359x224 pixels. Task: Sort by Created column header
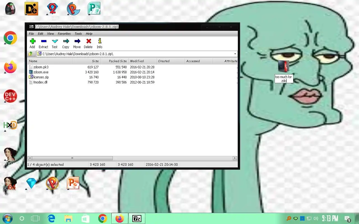click(x=170, y=61)
